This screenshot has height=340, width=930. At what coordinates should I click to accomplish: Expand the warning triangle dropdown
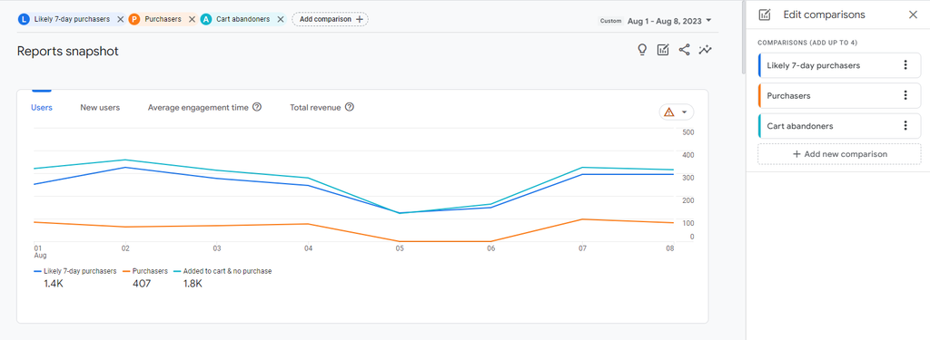(x=677, y=112)
